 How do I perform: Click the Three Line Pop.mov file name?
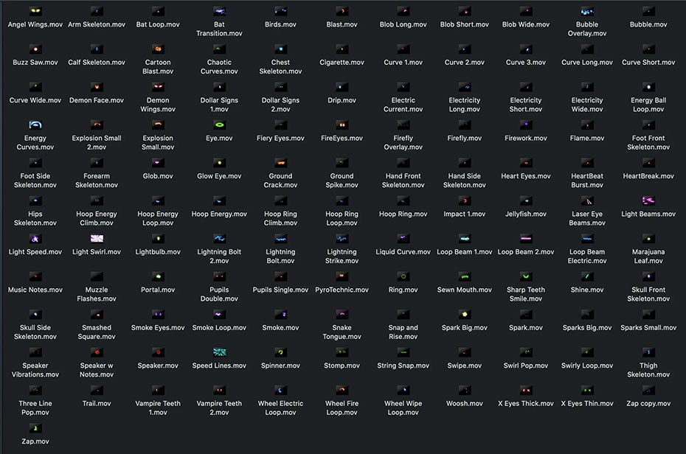pos(35,408)
